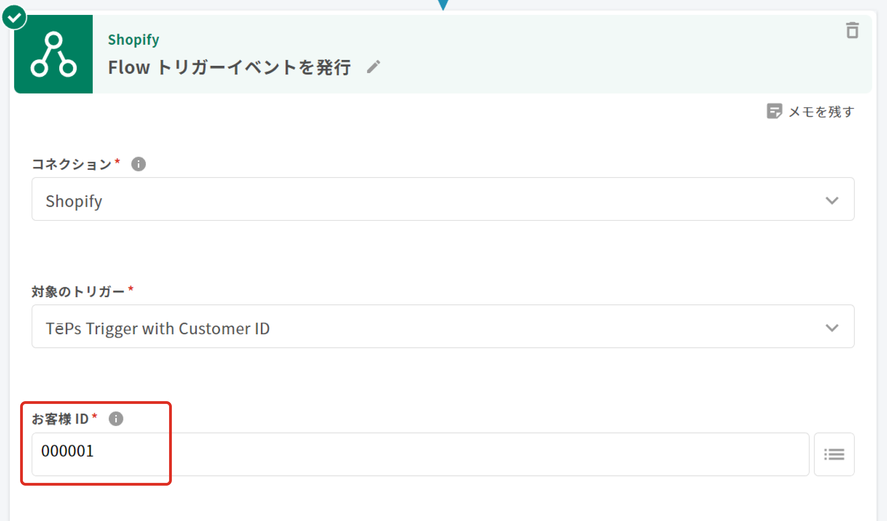Show info for the コネクション field
This screenshot has height=521, width=887.
(x=138, y=164)
